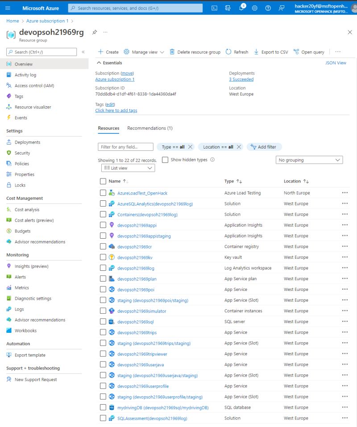This screenshot has height=427, width=357.
Task: Open Directories and subscriptions filter icon
Action: tap(228, 8)
